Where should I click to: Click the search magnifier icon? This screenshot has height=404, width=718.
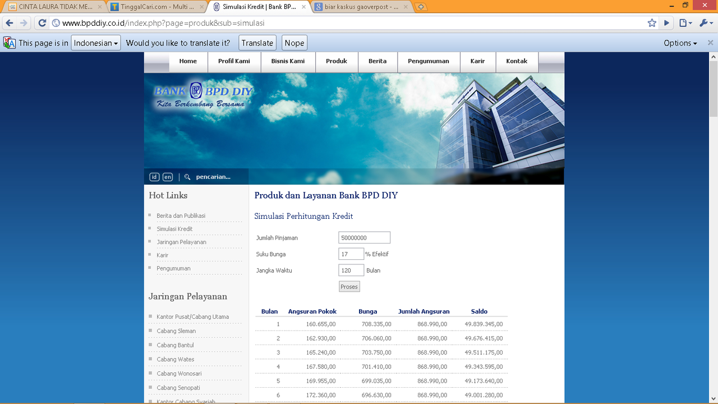(187, 177)
